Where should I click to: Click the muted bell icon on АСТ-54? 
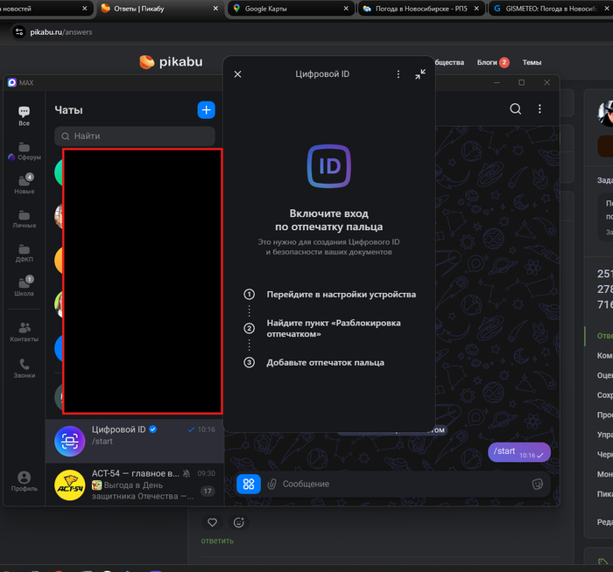point(187,474)
